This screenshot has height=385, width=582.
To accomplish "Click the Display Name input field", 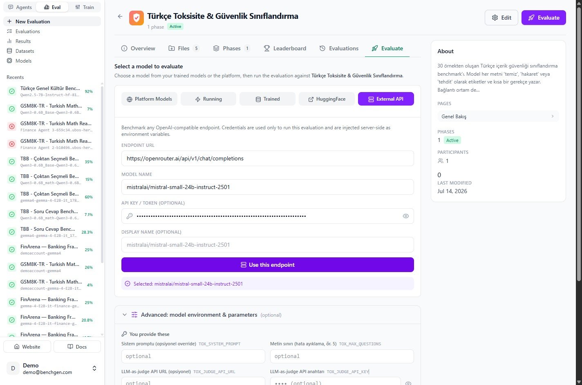I will tap(268, 245).
